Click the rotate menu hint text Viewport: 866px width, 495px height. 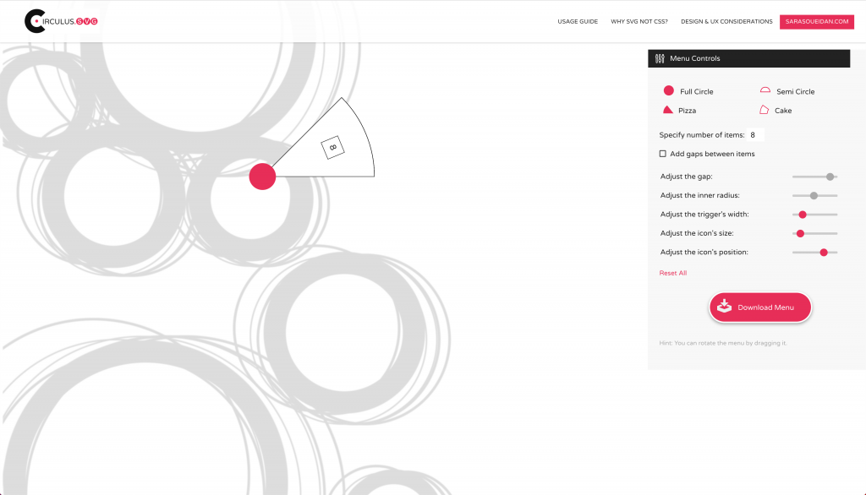click(x=723, y=343)
